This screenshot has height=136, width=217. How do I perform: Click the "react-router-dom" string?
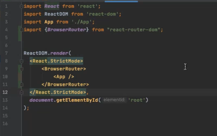(x=134, y=30)
